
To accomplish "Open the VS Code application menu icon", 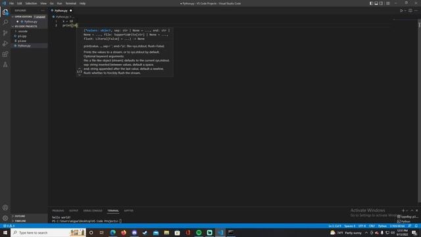I will 4,3.
